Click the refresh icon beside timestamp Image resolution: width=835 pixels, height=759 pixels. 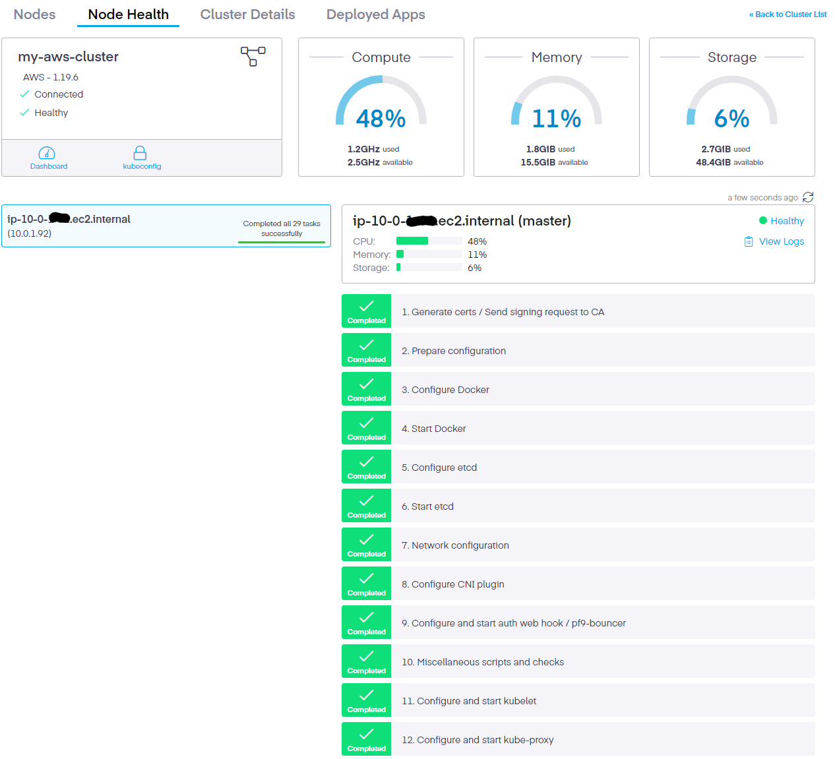click(808, 197)
